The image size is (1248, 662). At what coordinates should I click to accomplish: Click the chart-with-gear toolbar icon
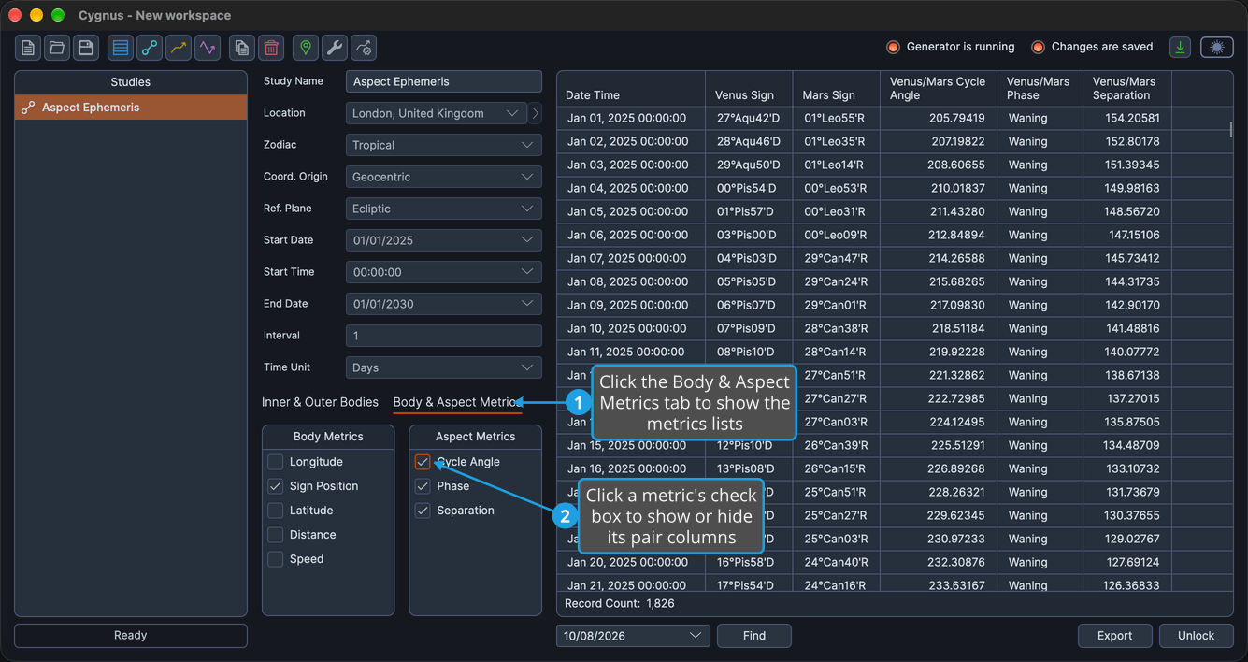[365, 48]
